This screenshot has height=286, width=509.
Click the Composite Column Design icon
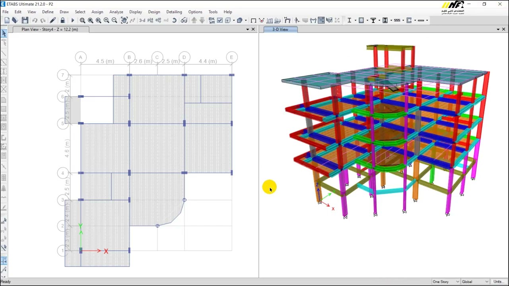coord(385,20)
